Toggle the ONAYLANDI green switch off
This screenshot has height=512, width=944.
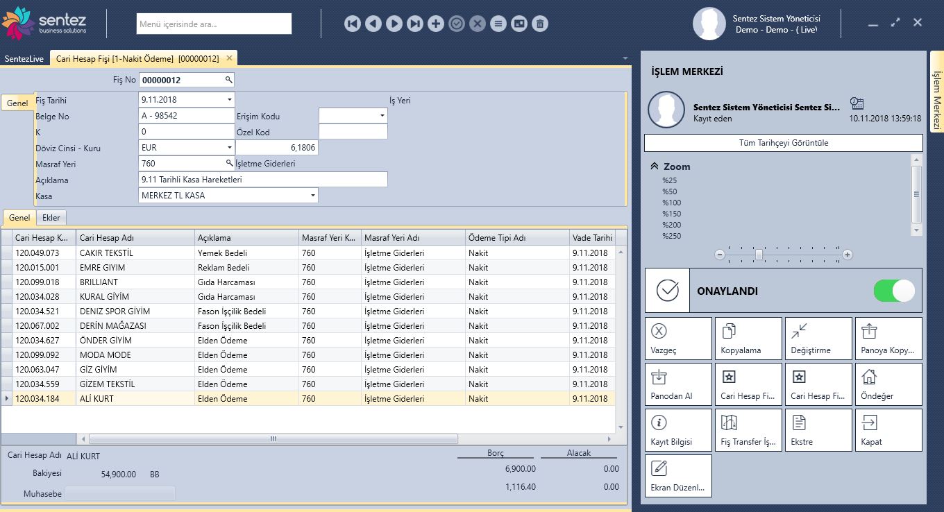894,291
